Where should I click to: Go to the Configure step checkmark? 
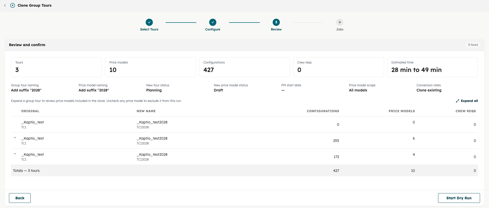213,22
